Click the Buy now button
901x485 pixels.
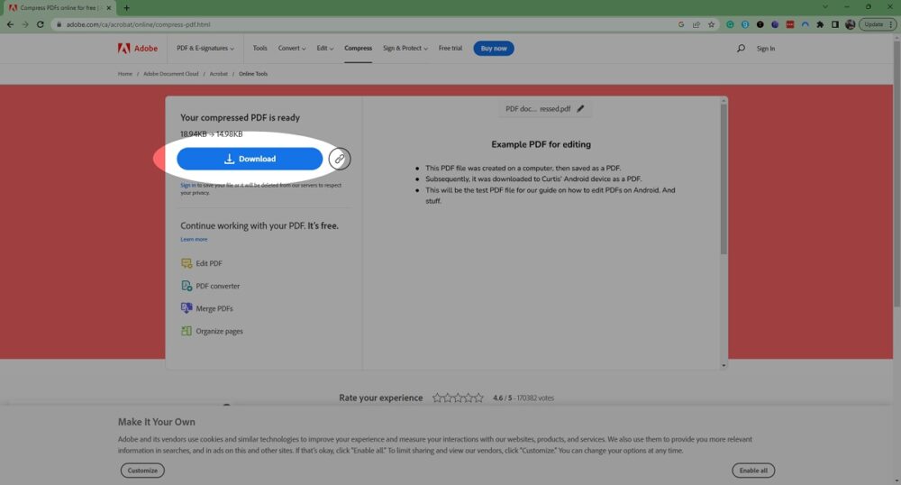pyautogui.click(x=494, y=49)
